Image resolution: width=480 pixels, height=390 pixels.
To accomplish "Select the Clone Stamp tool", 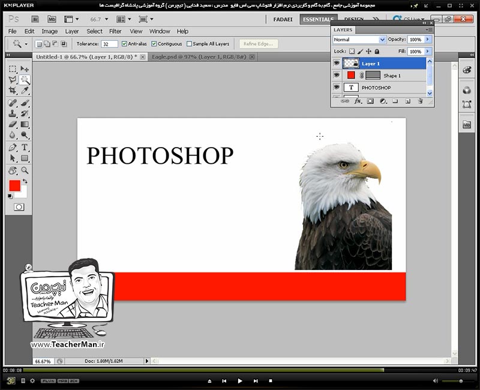I will pos(12,113).
